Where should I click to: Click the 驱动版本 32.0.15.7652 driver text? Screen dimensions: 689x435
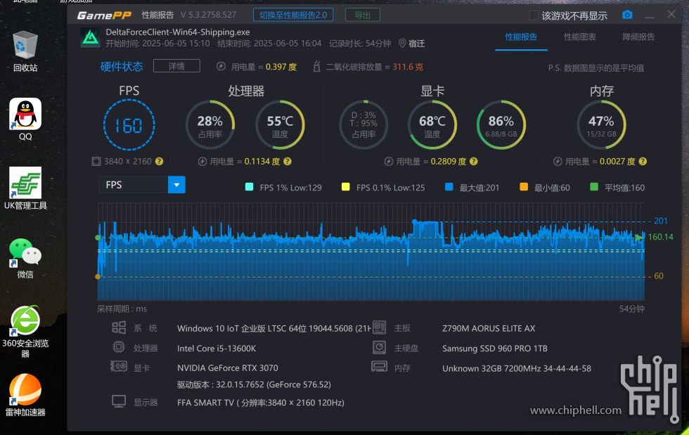254,384
